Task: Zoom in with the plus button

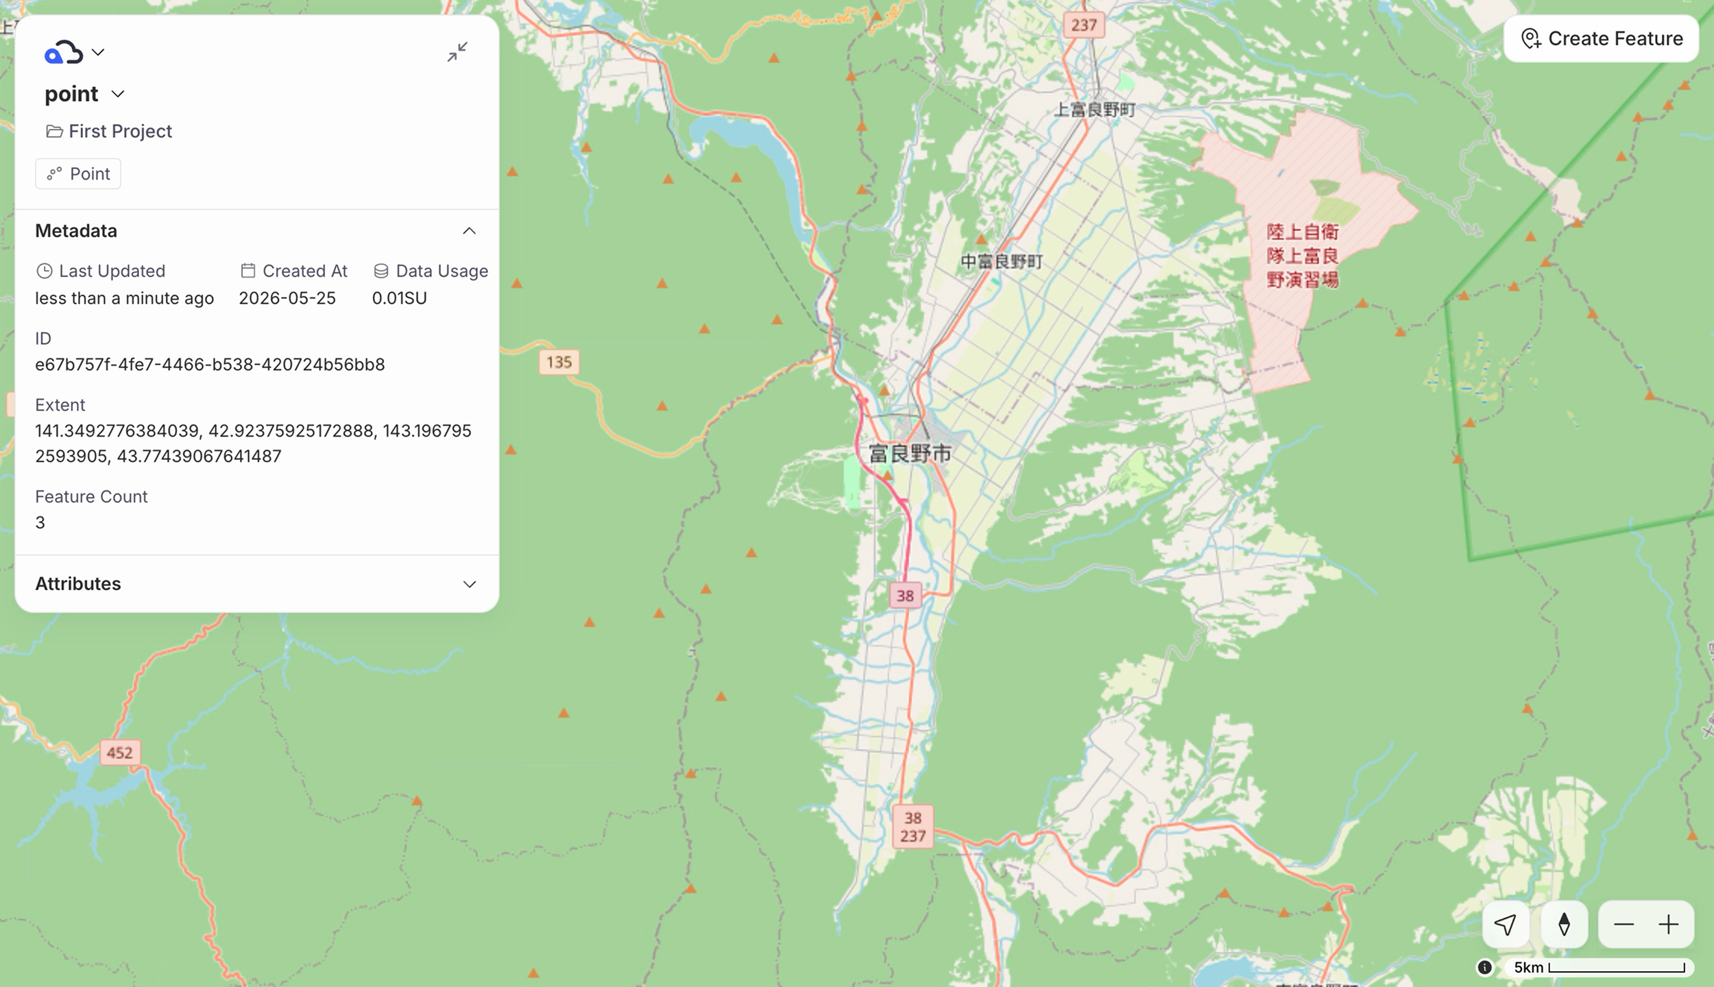Action: click(1669, 925)
